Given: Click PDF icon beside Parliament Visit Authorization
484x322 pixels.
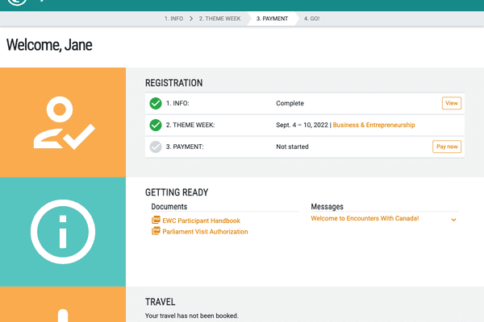Looking at the screenshot, I should (156, 232).
